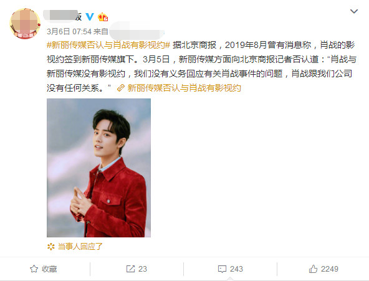Open the hashtag topic 新丽传媒否认与肖战有影视约
Screen dimensions: 369x281
[108, 45]
